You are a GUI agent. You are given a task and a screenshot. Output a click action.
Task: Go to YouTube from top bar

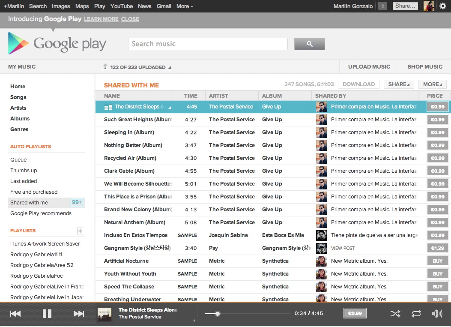tap(121, 6)
